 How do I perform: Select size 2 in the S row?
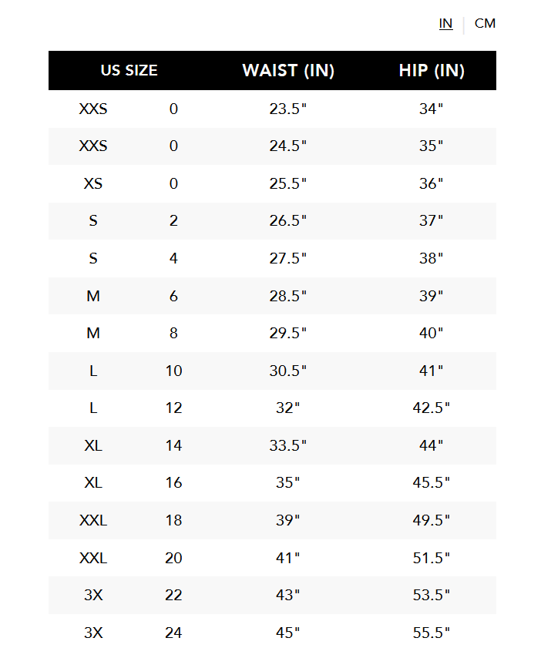(173, 220)
